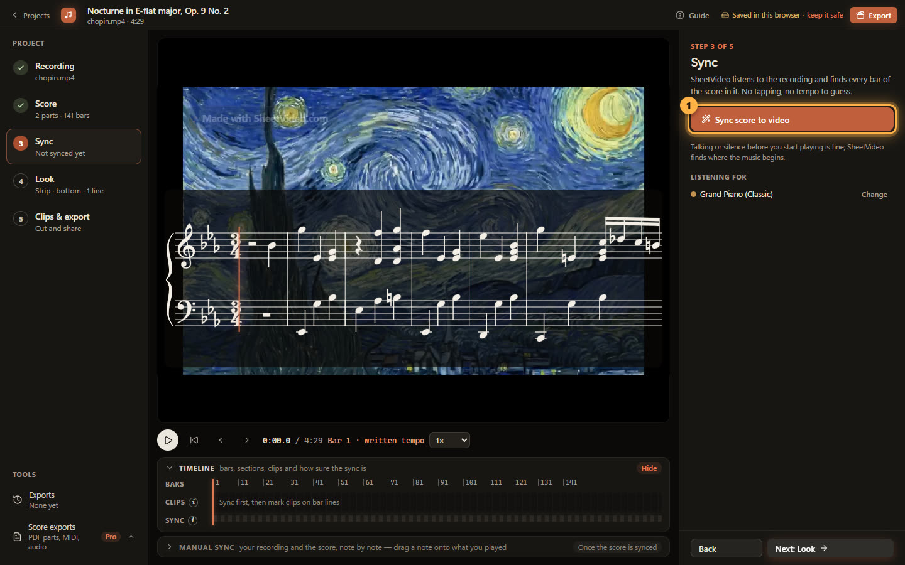Click the Sync timeline track
This screenshot has height=565, width=905.
point(438,519)
